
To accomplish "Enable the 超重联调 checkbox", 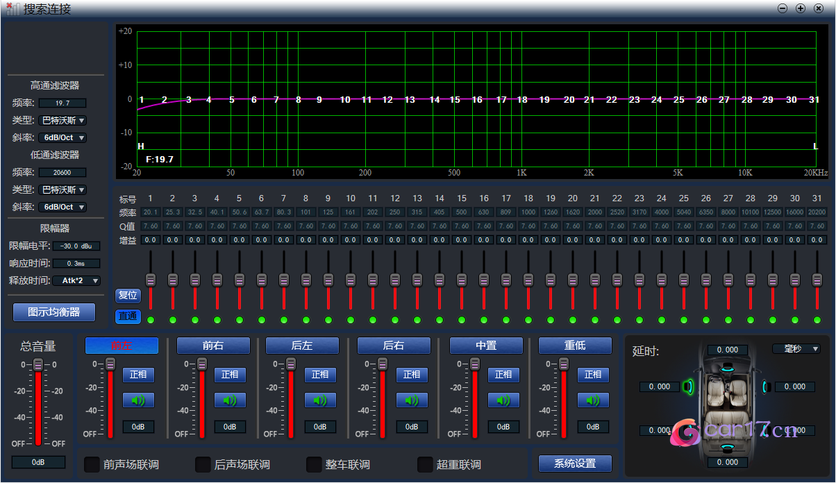I will 425,464.
